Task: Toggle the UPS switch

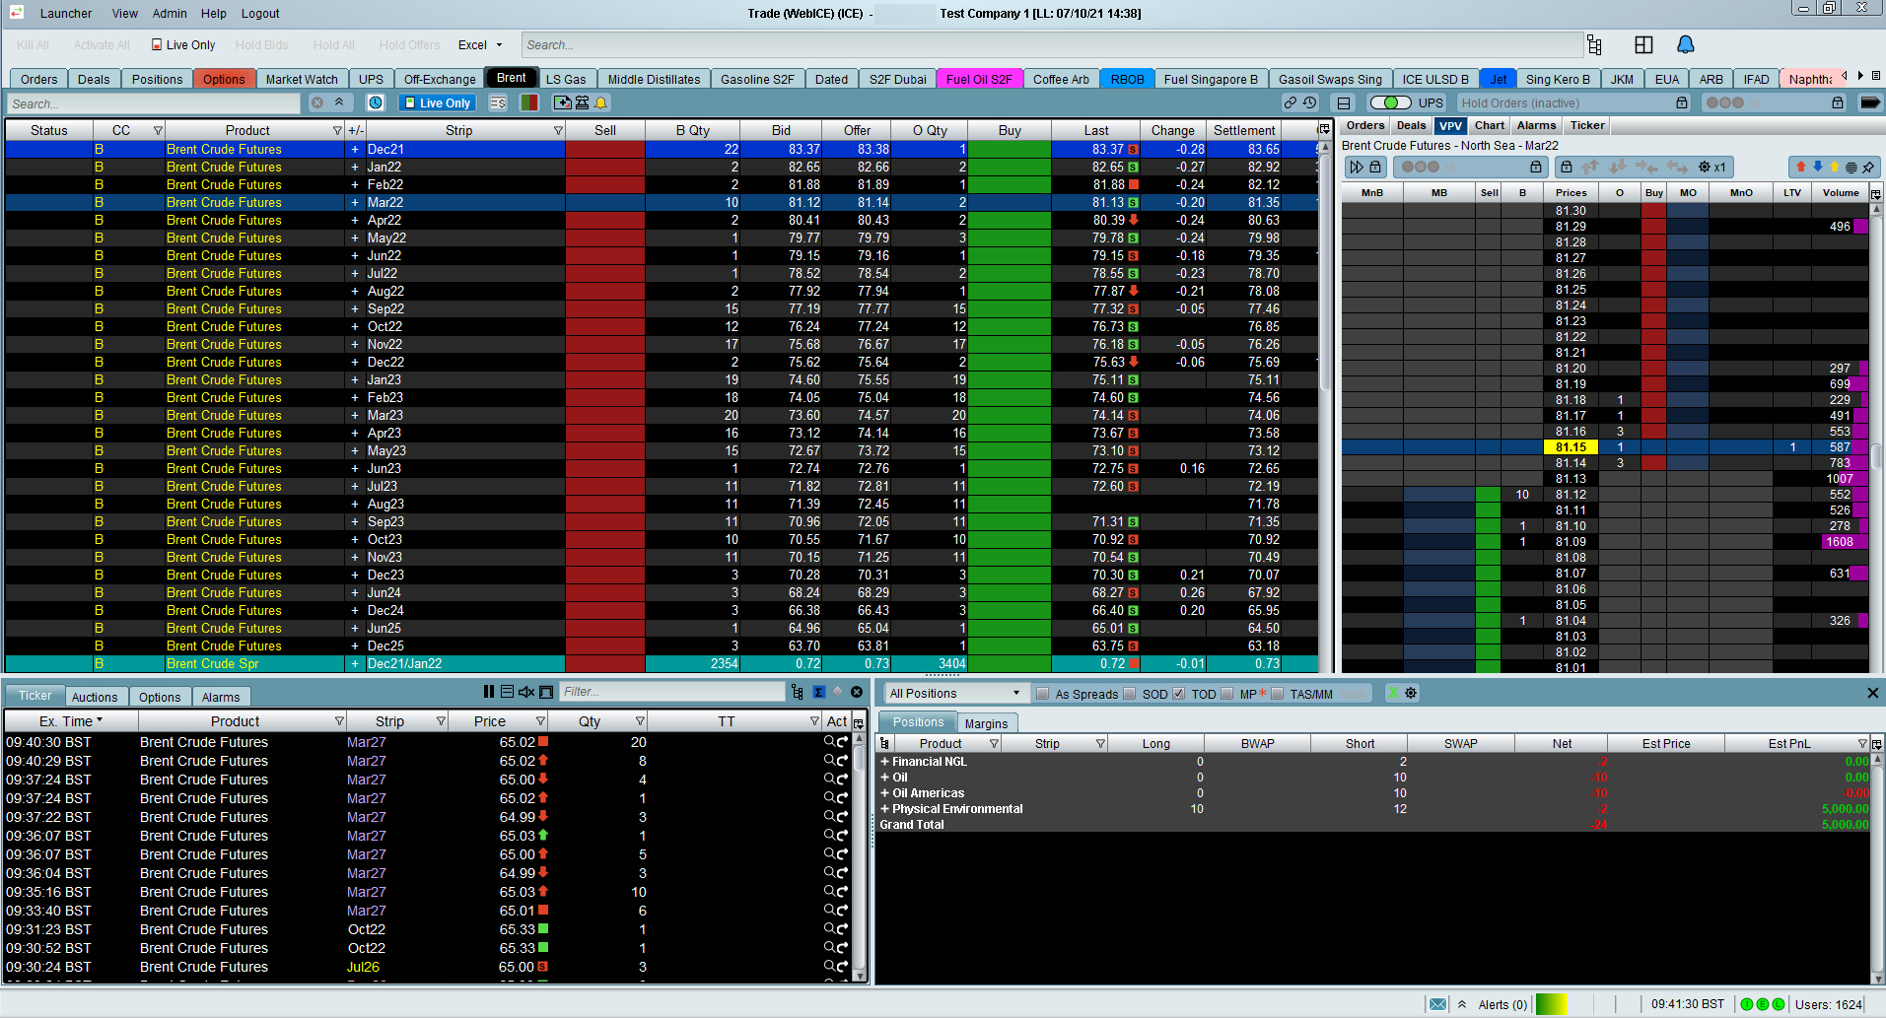Action: point(1390,102)
